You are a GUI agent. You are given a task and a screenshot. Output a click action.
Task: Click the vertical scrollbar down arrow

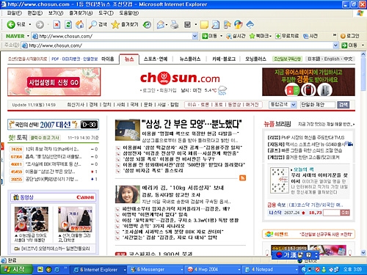363,252
